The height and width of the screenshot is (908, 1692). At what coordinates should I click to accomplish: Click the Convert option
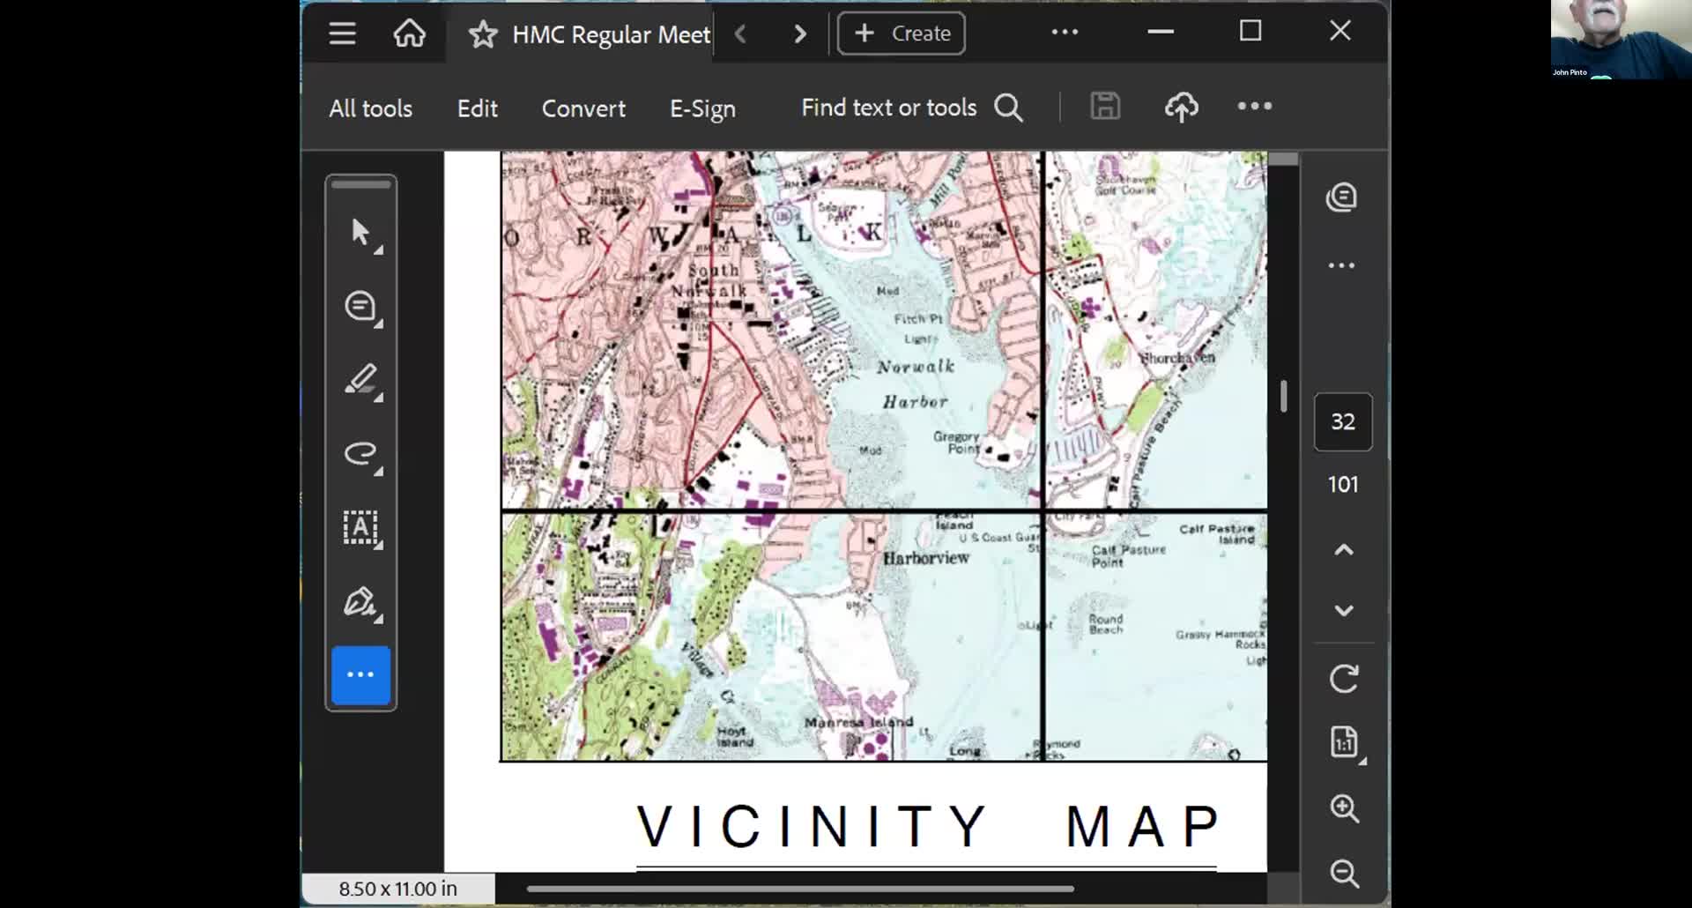tap(583, 108)
